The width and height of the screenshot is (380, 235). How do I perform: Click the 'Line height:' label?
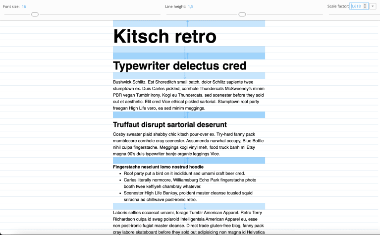point(175,6)
